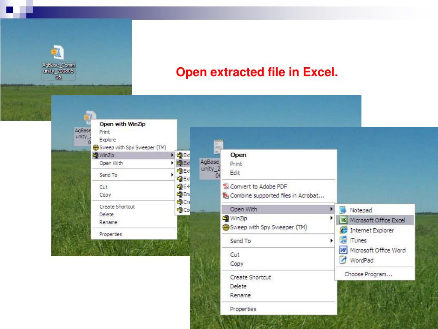This screenshot has width=438, height=329.
Task: Select Edit in the front context menu
Action: click(x=235, y=173)
